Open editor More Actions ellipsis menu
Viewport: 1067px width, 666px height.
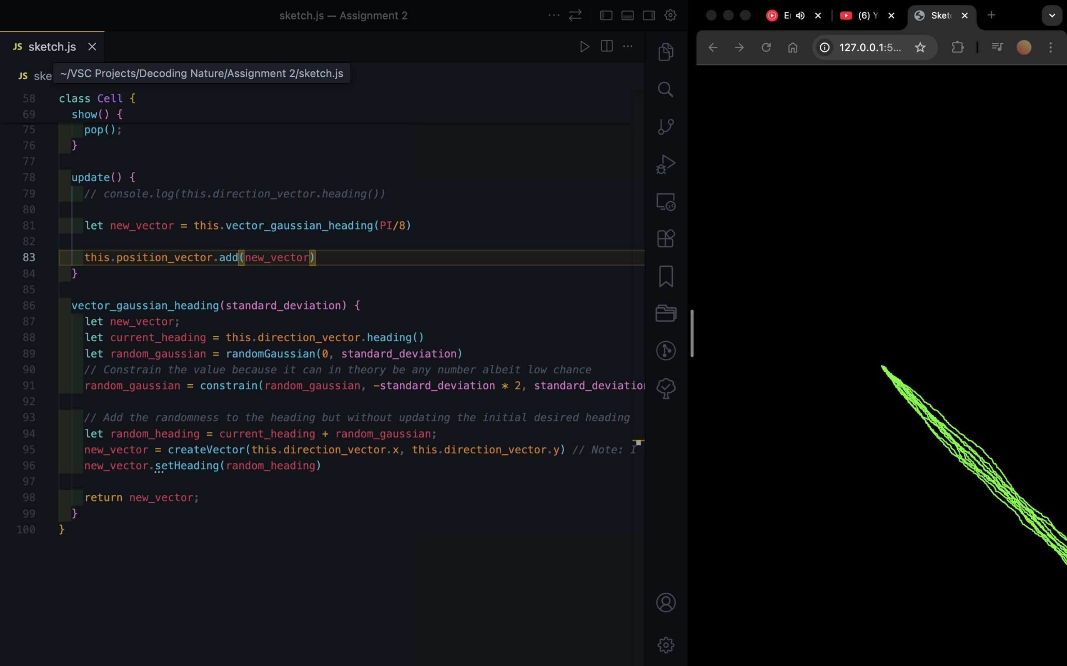point(628,46)
